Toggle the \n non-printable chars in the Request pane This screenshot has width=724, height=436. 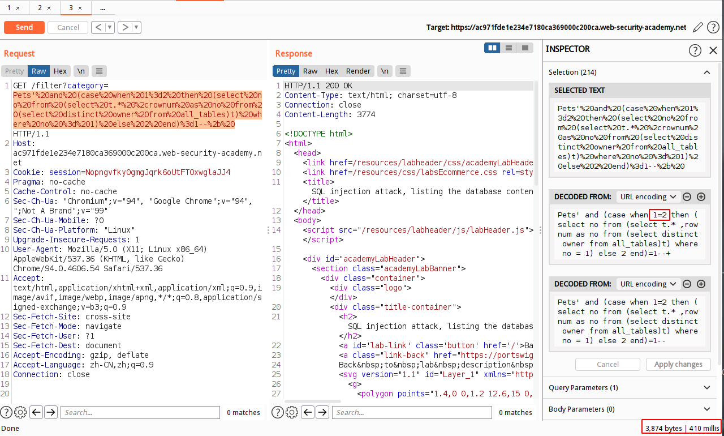pos(81,71)
